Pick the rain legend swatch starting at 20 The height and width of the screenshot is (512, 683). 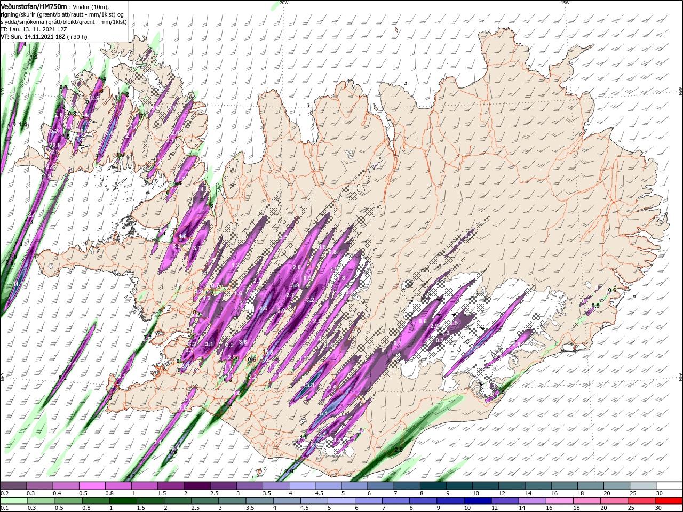[614, 501]
